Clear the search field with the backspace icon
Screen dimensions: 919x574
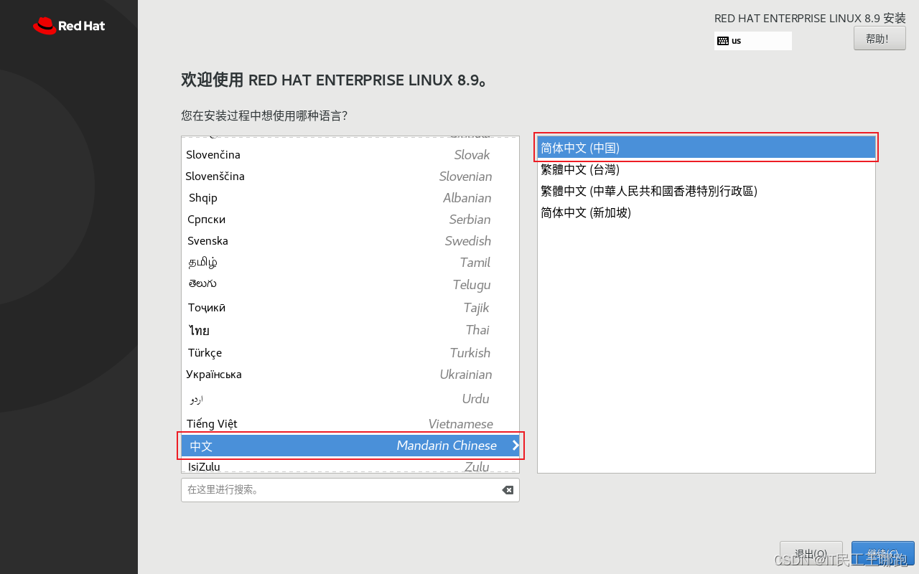point(508,490)
